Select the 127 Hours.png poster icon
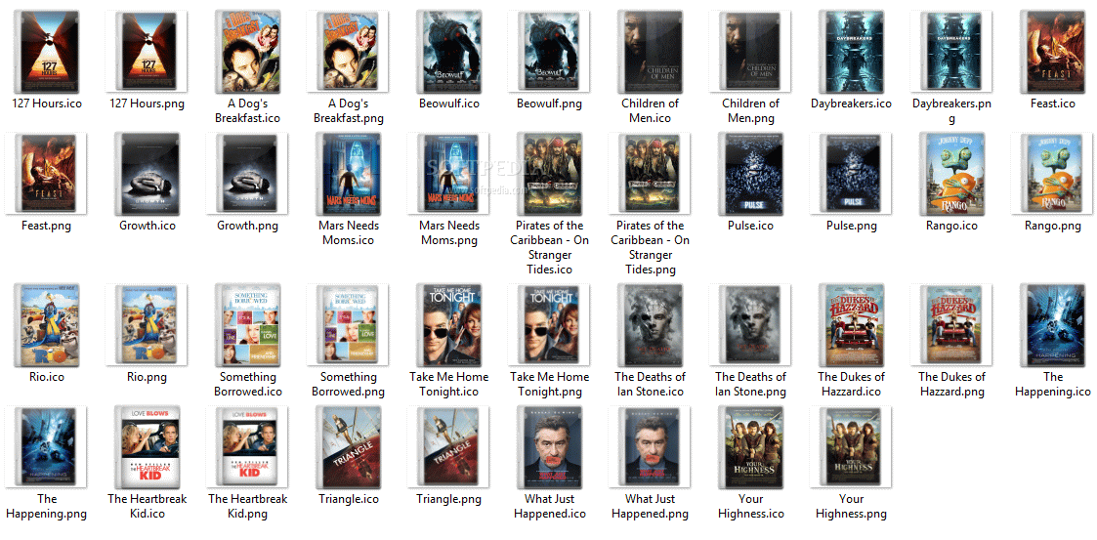The image size is (1097, 540). coord(148,51)
